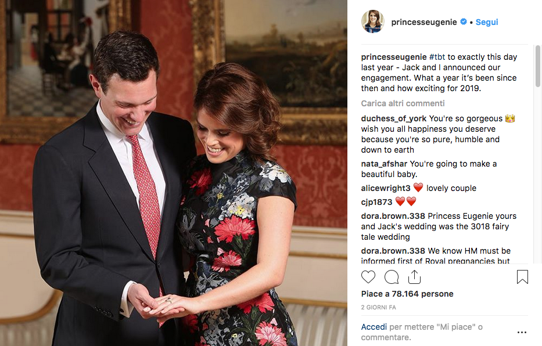Go to cjp1873 user profile
542x346 pixels.
tap(377, 202)
